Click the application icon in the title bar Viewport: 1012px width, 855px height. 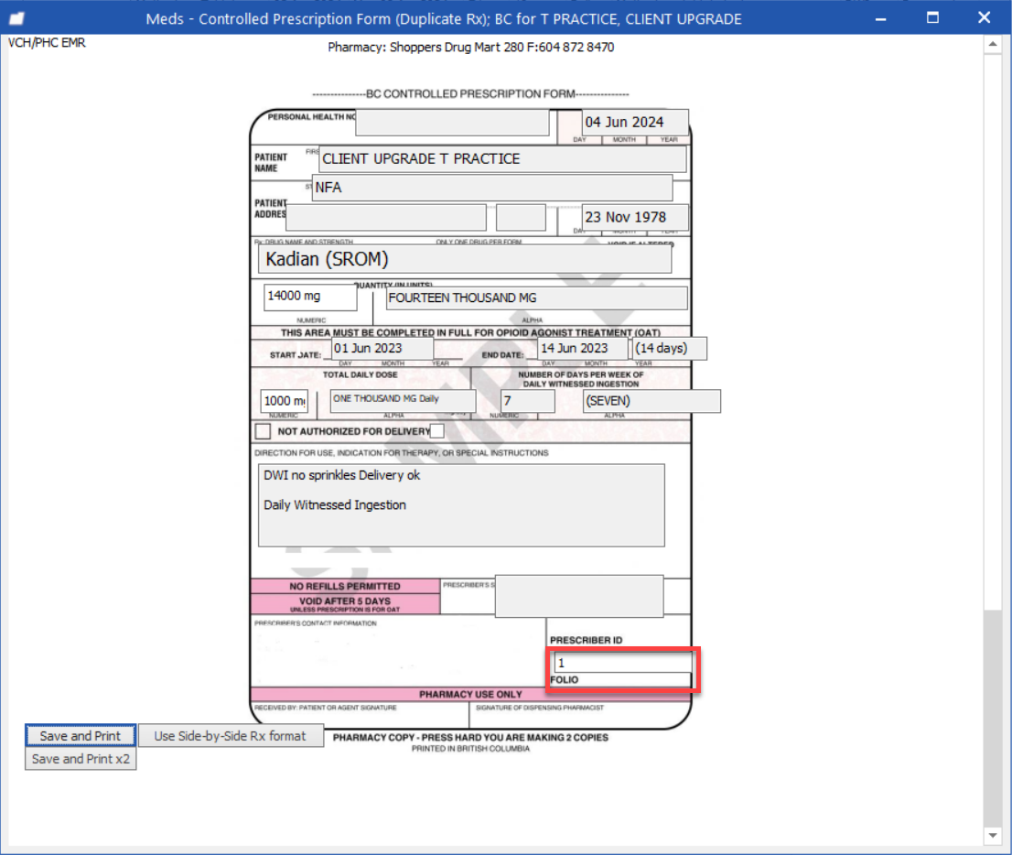(x=16, y=16)
